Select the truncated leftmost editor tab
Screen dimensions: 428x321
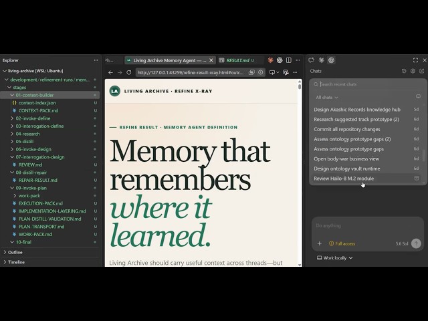[x=110, y=60]
